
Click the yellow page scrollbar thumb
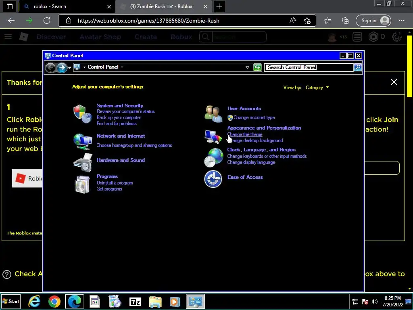pos(409,66)
